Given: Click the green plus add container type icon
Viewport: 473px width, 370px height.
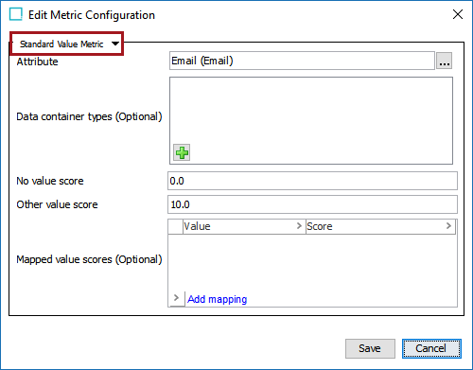Looking at the screenshot, I should click(182, 152).
